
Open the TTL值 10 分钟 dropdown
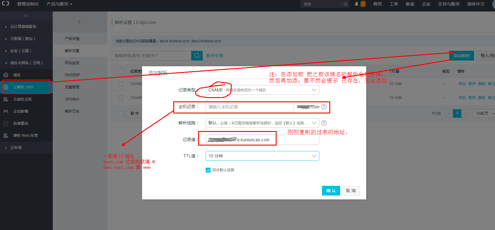262,156
